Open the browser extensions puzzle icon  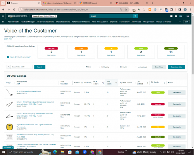pos(171,10)
